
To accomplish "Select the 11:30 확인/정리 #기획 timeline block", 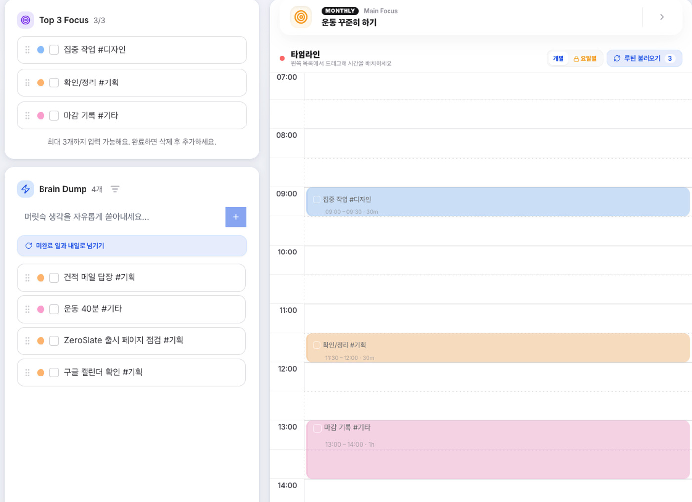I will (x=498, y=348).
